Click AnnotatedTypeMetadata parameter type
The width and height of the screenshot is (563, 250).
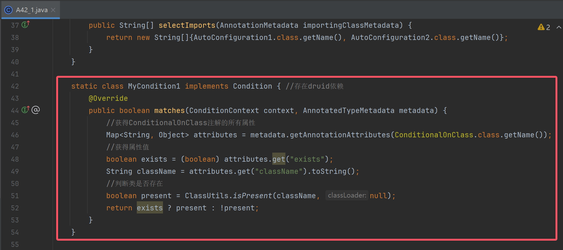pos(349,110)
